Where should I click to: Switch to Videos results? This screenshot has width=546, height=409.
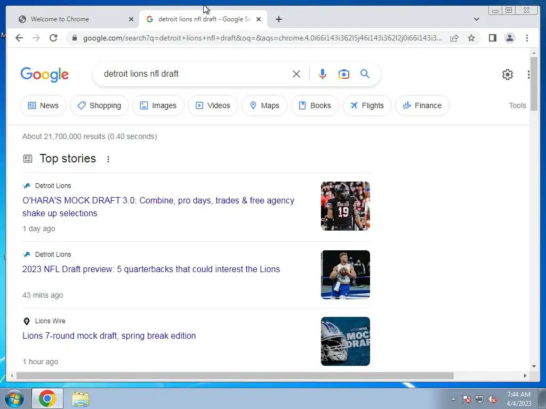[x=213, y=105]
